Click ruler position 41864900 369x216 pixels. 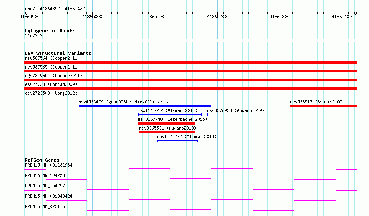click(x=30, y=17)
